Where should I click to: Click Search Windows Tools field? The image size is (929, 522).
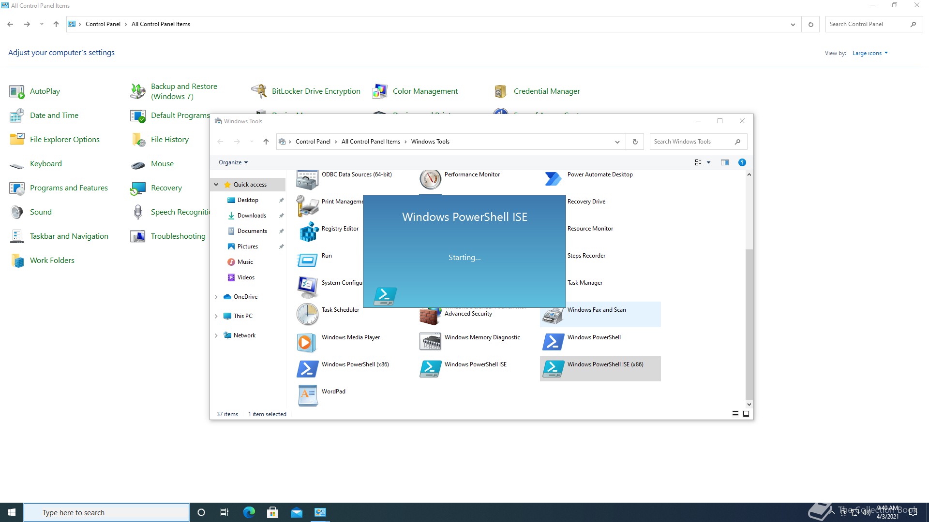tap(698, 142)
